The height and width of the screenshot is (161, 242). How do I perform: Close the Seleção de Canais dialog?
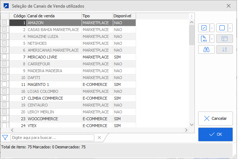pyautogui.click(x=229, y=6)
